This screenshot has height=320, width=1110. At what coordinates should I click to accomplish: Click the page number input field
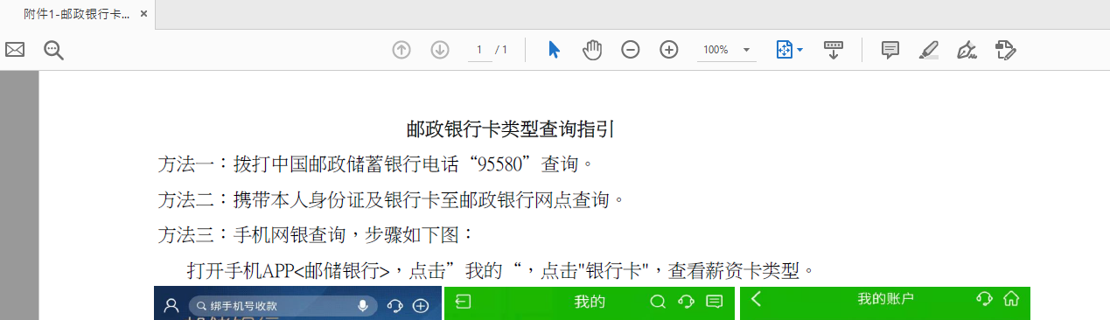click(479, 50)
